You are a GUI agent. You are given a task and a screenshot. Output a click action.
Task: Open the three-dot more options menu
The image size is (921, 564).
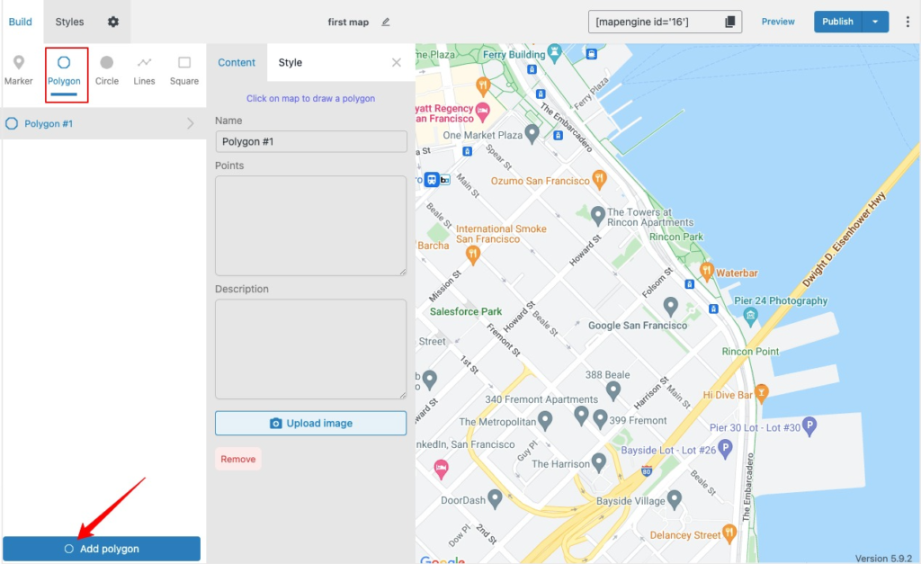point(908,22)
